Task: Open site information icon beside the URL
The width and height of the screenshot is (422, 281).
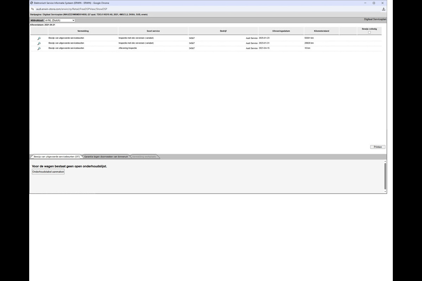Action: (32, 9)
